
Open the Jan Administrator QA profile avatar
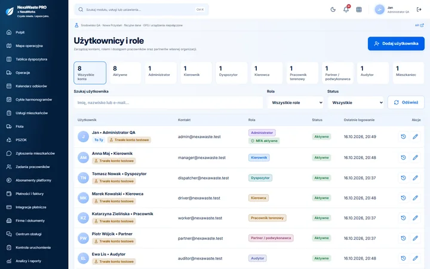380,10
